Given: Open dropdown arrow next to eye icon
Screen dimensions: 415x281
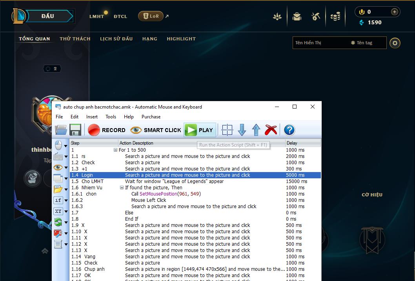Looking at the screenshot, I should point(66,168).
